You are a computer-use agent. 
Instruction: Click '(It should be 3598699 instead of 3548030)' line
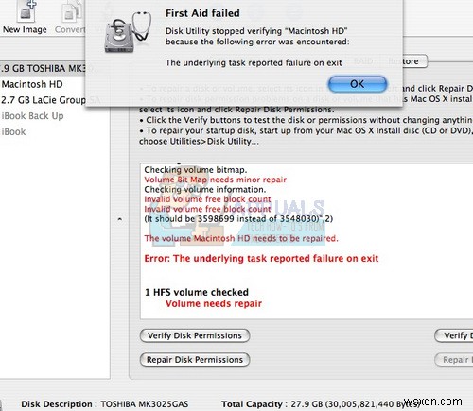pos(238,219)
